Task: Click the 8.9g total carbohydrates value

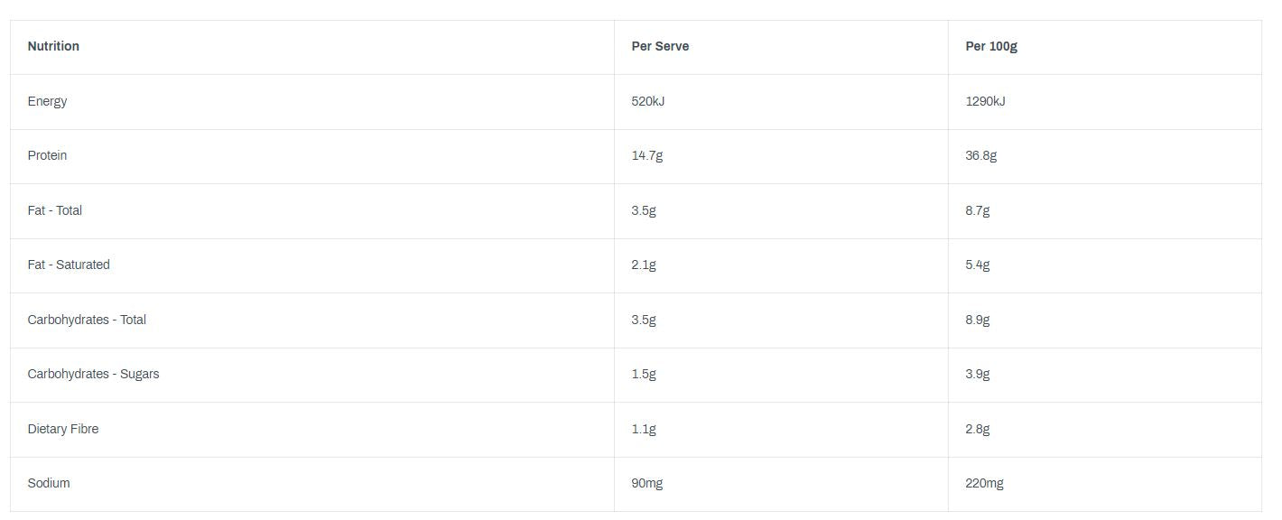Action: pyautogui.click(x=977, y=320)
